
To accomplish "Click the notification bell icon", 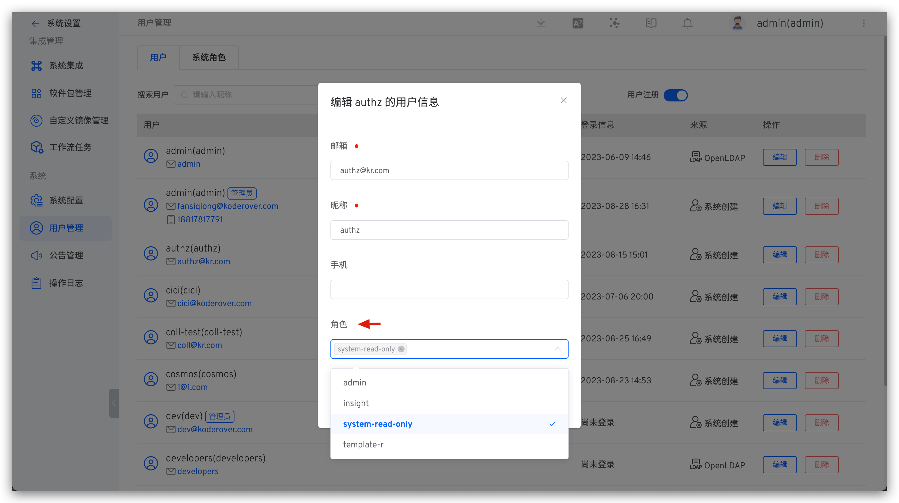I will point(687,23).
